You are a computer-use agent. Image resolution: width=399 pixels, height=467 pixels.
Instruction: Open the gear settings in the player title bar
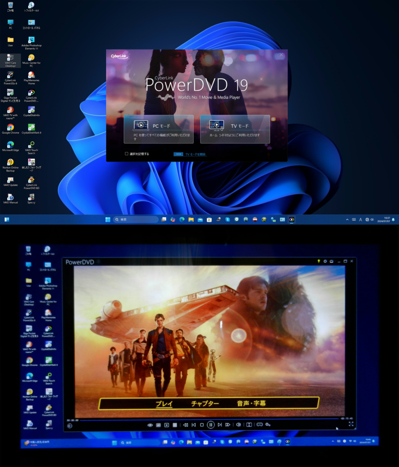click(325, 261)
